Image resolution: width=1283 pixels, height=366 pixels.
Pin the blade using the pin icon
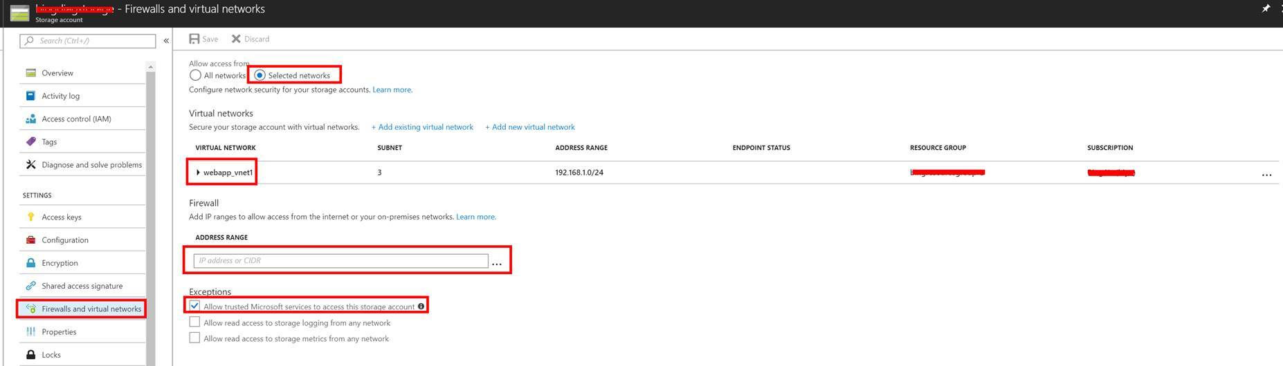1266,9
